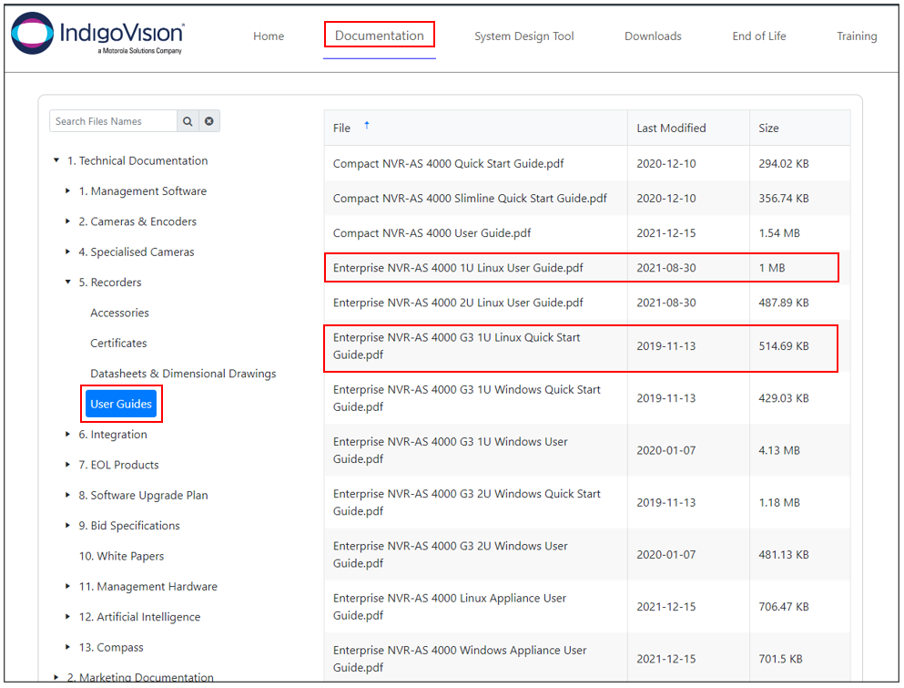The width and height of the screenshot is (904, 688).
Task: Click the File column sort arrow
Action: (x=367, y=126)
